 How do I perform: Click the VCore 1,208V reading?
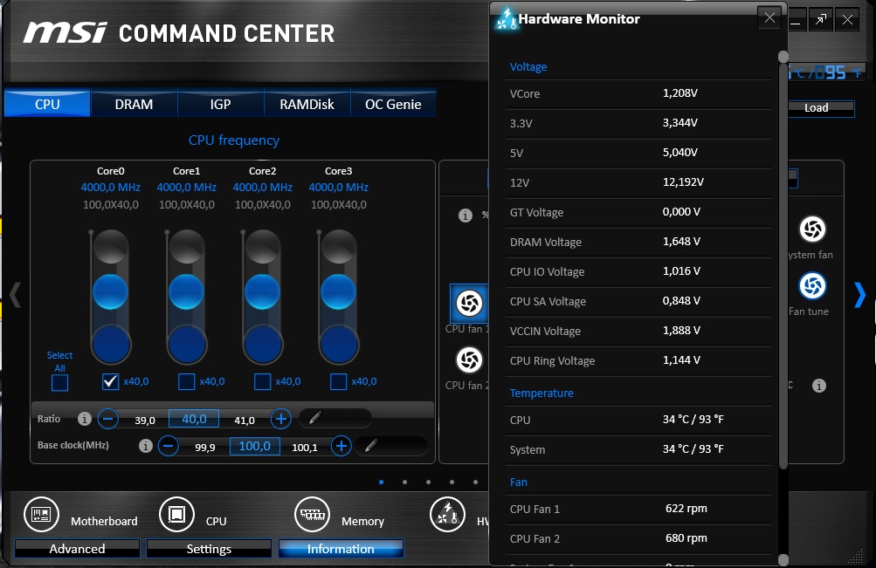point(679,93)
